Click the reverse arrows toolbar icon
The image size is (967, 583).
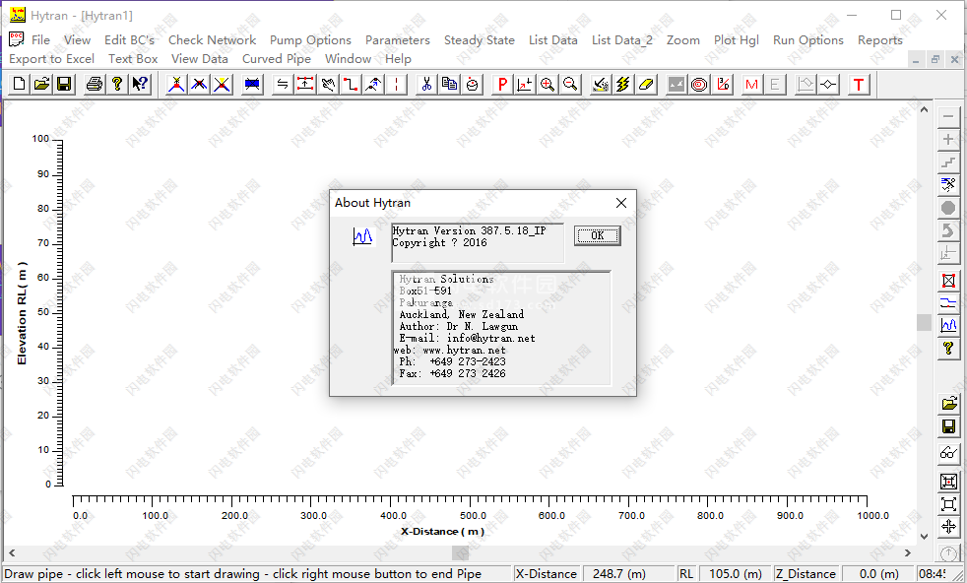[x=283, y=84]
